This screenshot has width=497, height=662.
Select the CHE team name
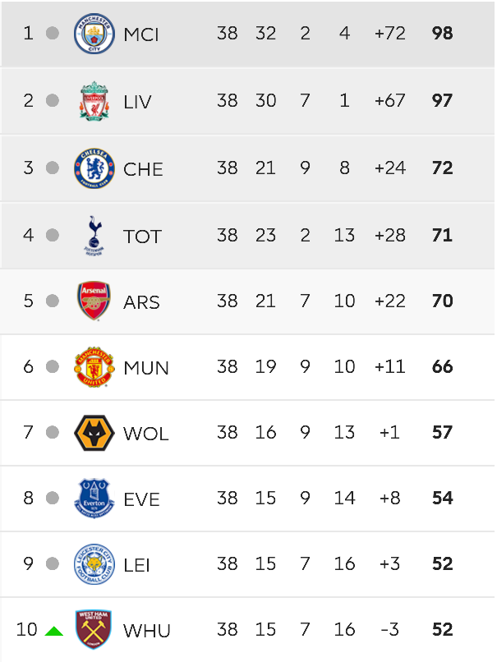143,169
